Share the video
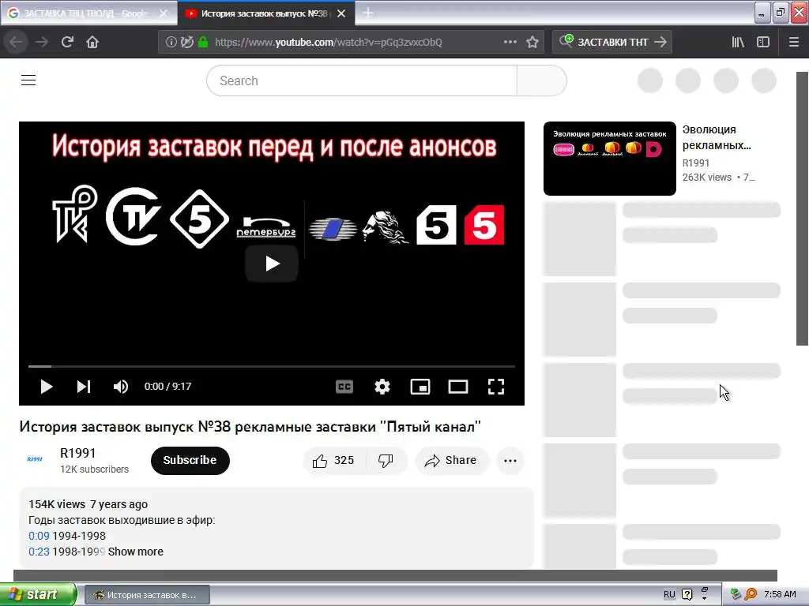The width and height of the screenshot is (809, 606). point(451,461)
